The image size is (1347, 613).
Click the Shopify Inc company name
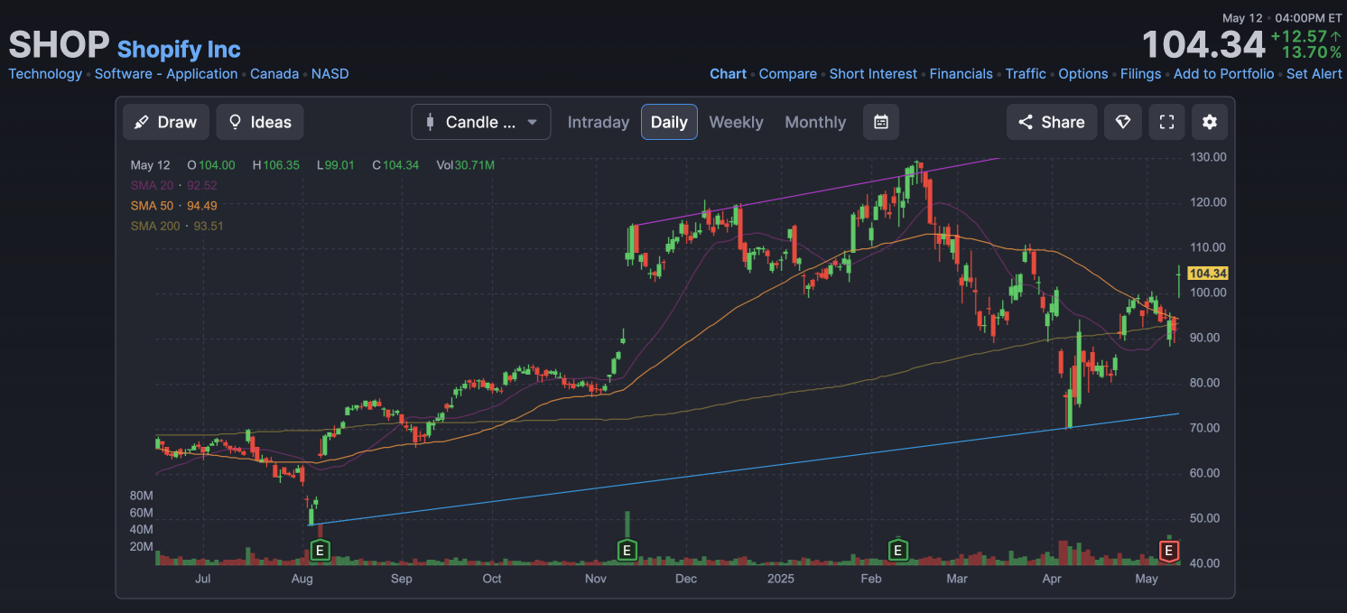tap(179, 49)
